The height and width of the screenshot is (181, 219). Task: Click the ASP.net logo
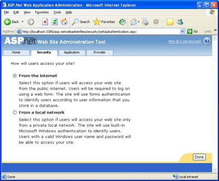(20, 41)
